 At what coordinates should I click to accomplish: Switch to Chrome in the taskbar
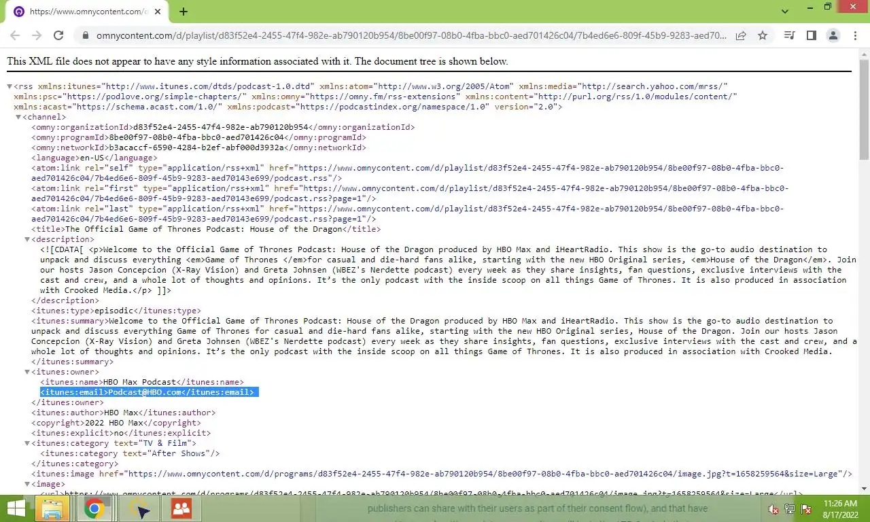[94, 508]
